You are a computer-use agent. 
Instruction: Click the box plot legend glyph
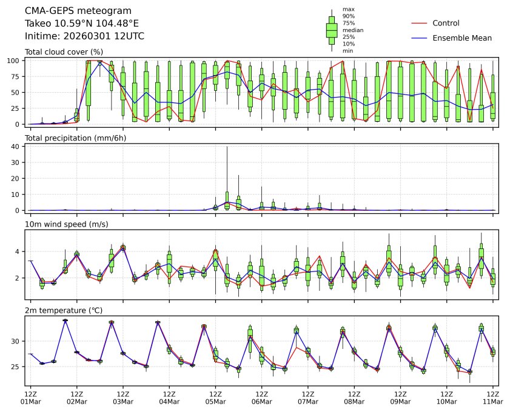pos(331,30)
